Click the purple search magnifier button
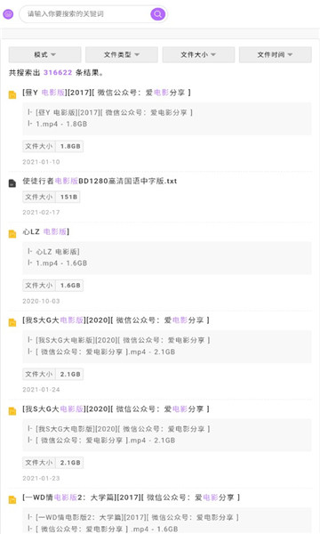320x534 pixels. coord(158,14)
